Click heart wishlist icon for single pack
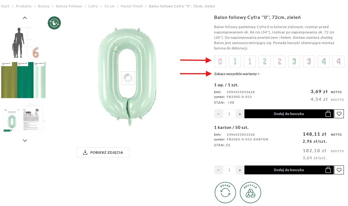 [339, 114]
